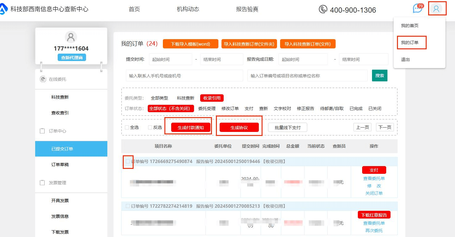Toggle the 反选 checkbox
This screenshot has width=455, height=237.
tap(150, 127)
